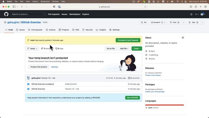Click the GitHub-Exercise repository name

point(31,22)
